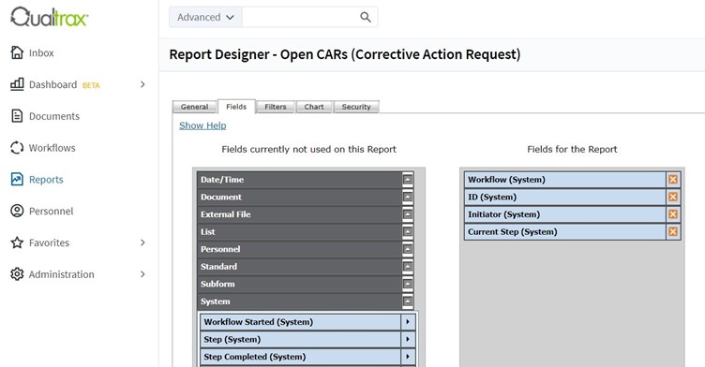Expand the Dashboard menu chevron
The image size is (705, 367).
[x=142, y=84]
